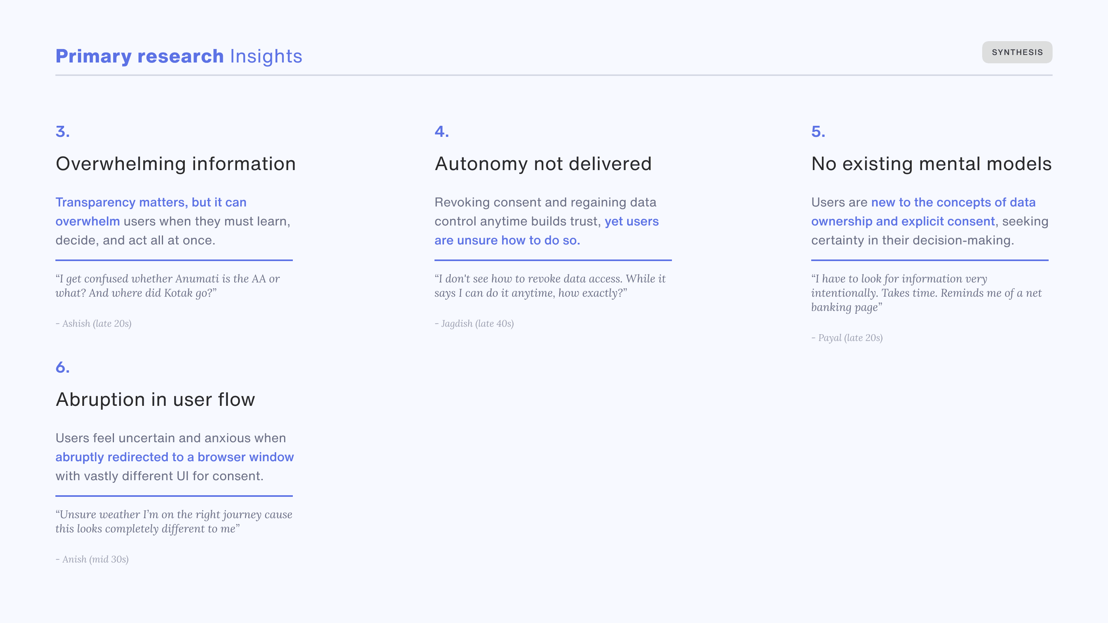Click highlighted text abruptly redirected to a browser window

[175, 457]
